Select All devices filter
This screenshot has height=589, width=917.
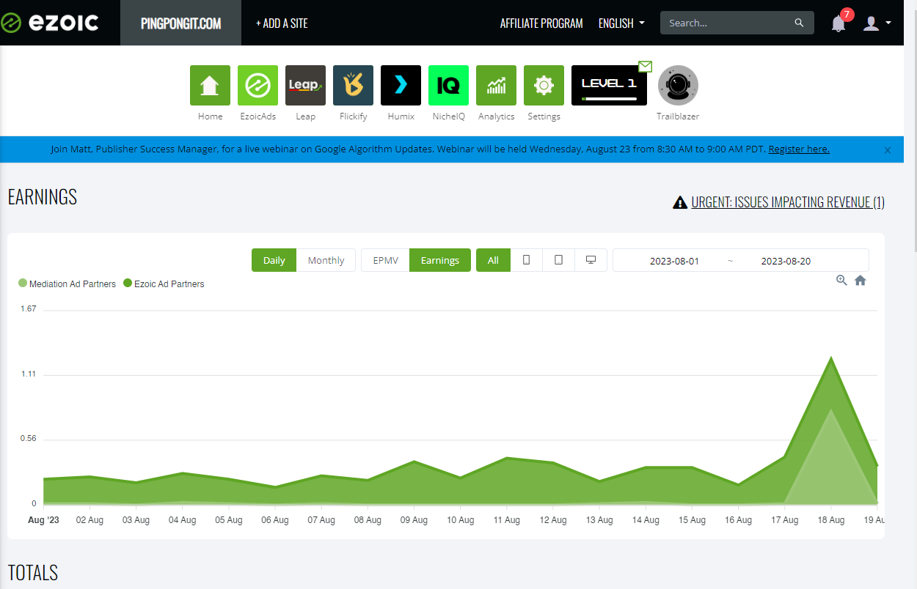tap(493, 260)
